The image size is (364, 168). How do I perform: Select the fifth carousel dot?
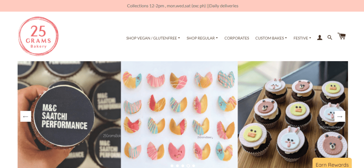click(194, 166)
